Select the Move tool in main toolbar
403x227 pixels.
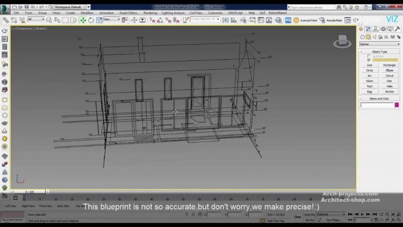83,20
